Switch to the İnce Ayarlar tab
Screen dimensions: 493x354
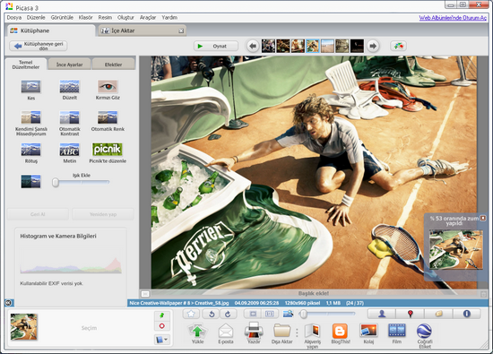click(x=70, y=65)
